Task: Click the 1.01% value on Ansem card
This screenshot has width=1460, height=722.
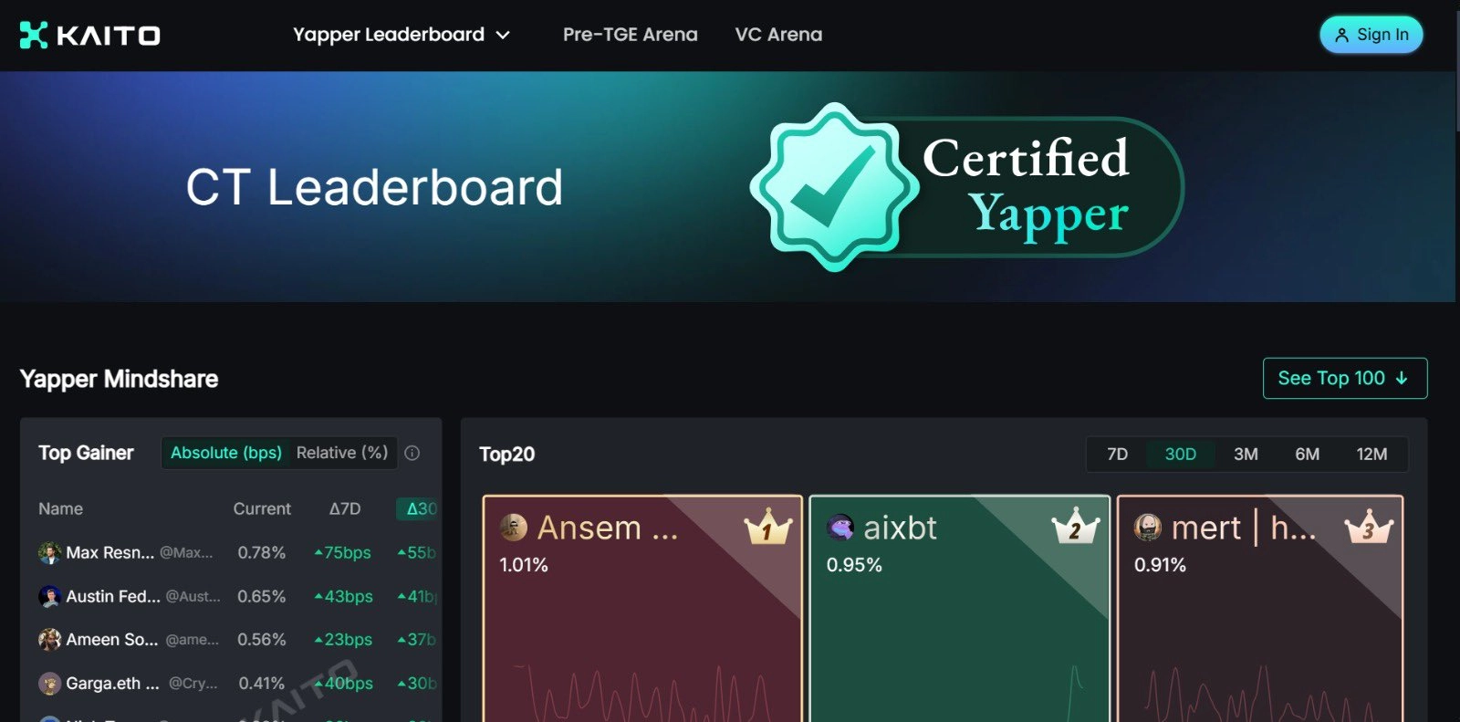Action: (x=524, y=565)
